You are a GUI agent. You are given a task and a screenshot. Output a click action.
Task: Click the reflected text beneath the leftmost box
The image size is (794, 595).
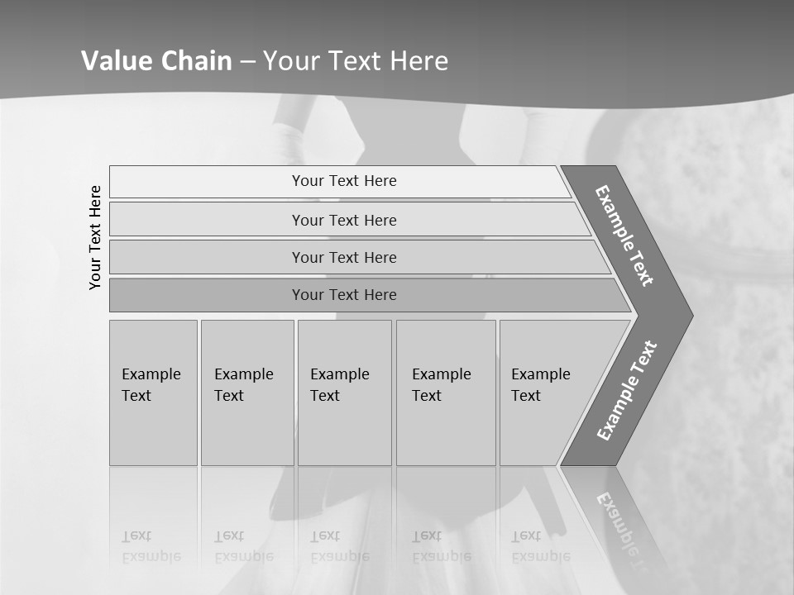pyautogui.click(x=151, y=546)
